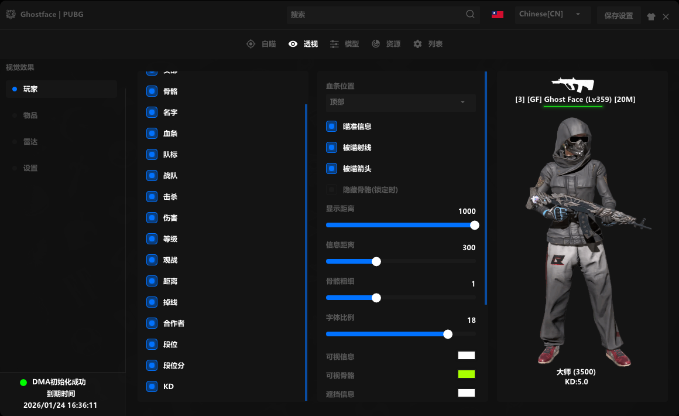Select 物品 in the left sidebar

coord(30,115)
